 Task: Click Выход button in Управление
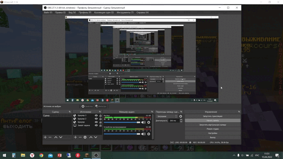[212, 137]
